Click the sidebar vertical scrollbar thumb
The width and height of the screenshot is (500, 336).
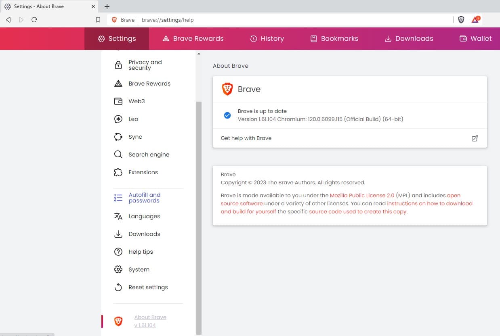click(x=198, y=218)
